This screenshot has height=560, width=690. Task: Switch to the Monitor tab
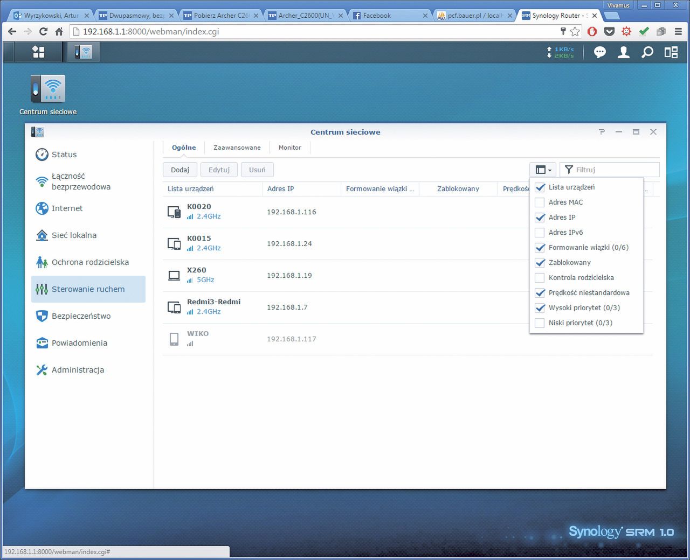(290, 148)
